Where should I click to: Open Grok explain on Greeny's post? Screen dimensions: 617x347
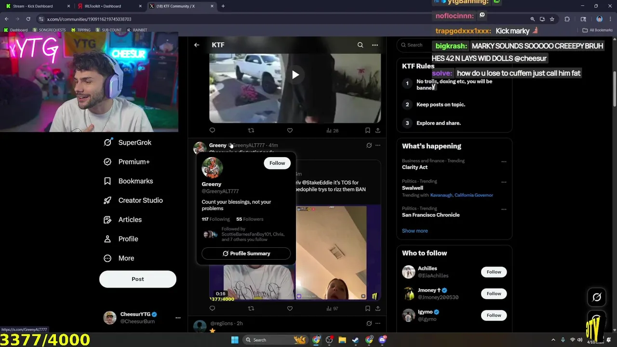click(x=369, y=145)
